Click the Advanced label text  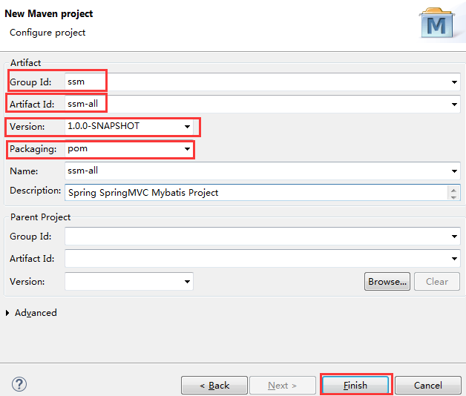36,313
